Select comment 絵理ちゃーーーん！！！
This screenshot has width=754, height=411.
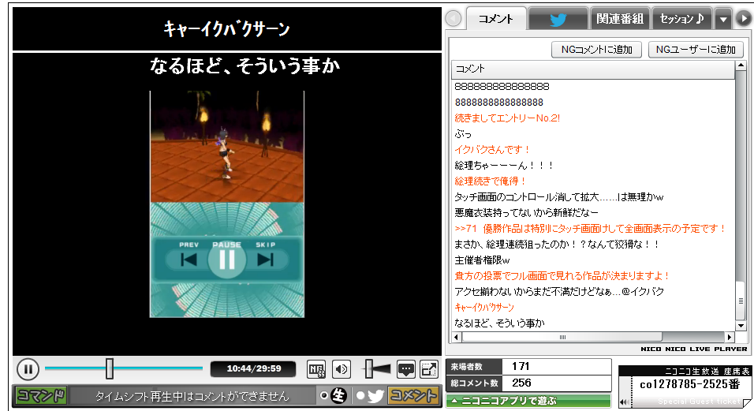[503, 166]
